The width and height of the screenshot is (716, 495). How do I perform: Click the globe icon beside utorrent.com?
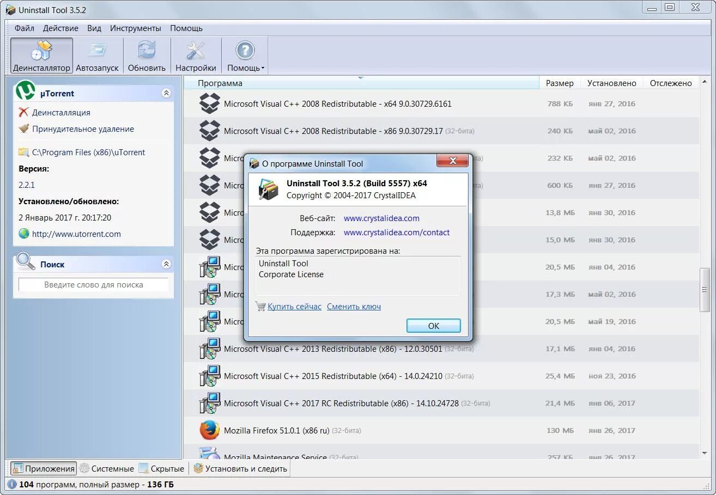24,234
